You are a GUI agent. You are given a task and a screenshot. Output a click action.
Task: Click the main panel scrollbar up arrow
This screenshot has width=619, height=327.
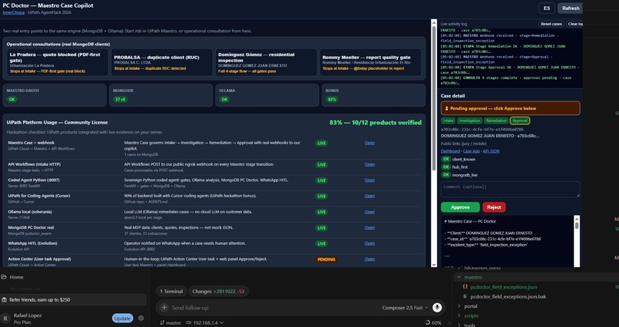pos(434,22)
